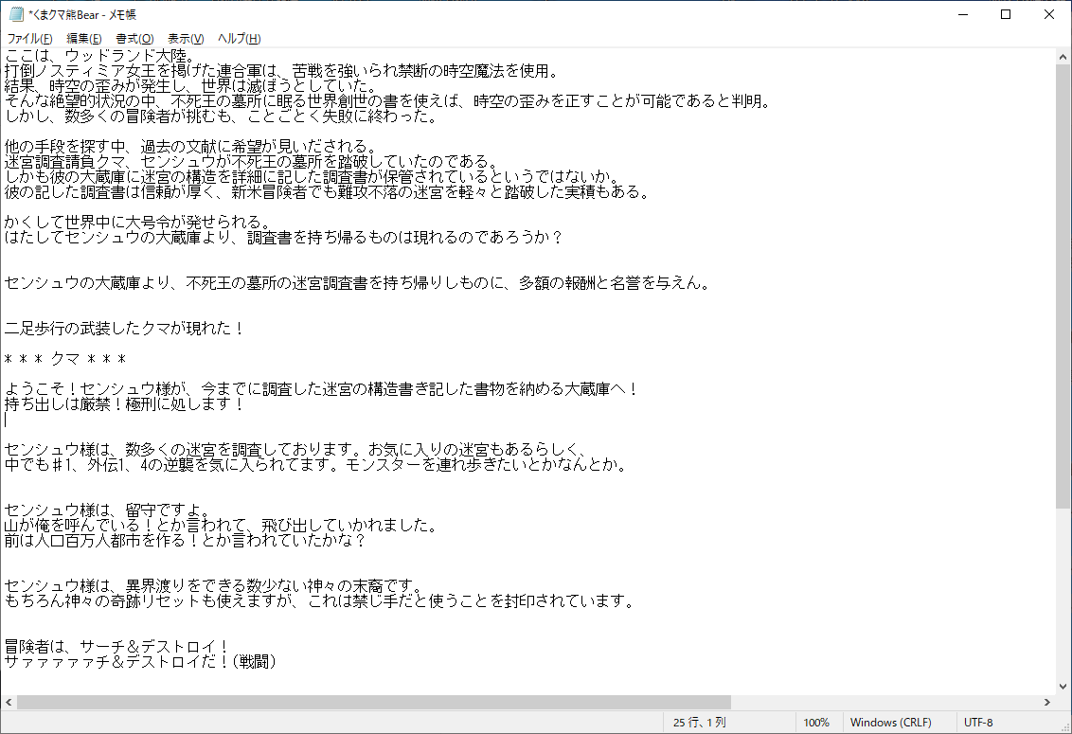
Task: Click the line starting '打倒ノスティミア女王'
Action: (282, 70)
